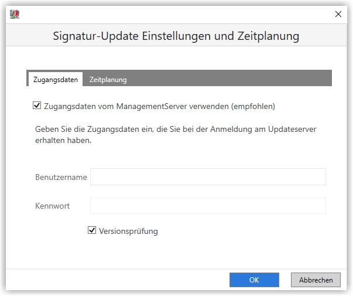Viewport: 353px width, 296px height.
Task: Click the 'Signatur-Update Einstellungen und Zeitplanung' heading
Action: 176,36
